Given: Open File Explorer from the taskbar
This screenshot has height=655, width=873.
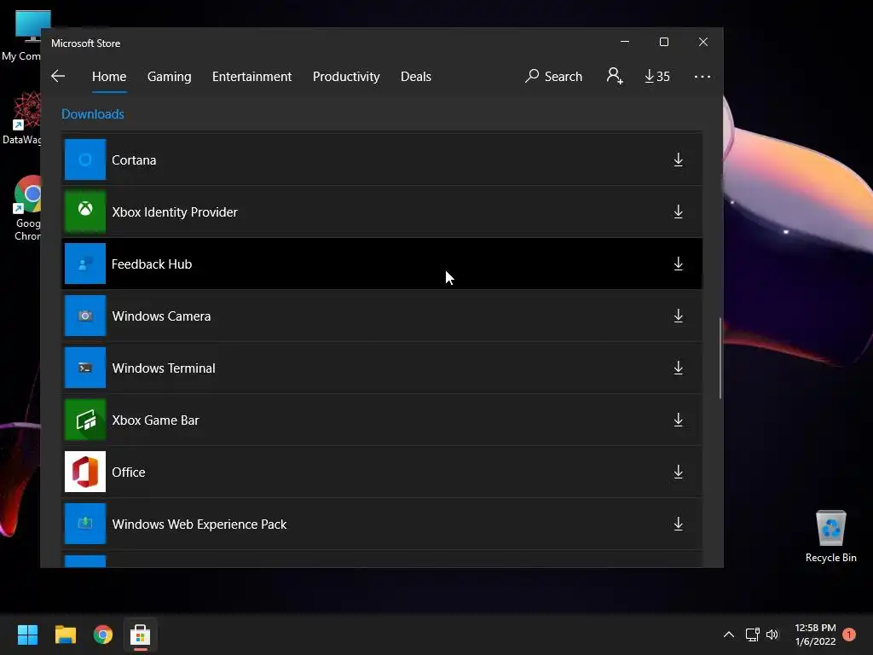Looking at the screenshot, I should pyautogui.click(x=65, y=635).
